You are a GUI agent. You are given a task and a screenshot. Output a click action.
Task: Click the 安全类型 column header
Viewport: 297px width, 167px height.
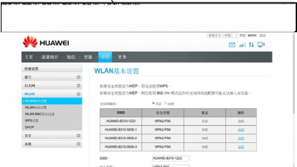(x=163, y=113)
